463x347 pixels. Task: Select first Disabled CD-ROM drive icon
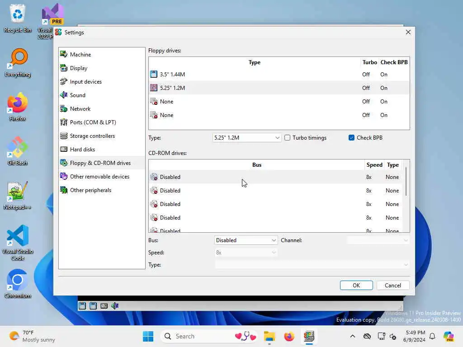[x=154, y=177]
